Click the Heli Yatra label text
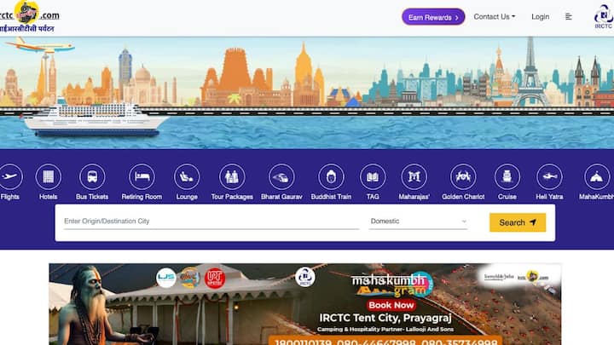 coord(549,197)
